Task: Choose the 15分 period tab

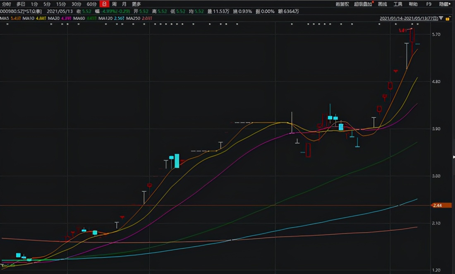Action: pyautogui.click(x=61, y=4)
